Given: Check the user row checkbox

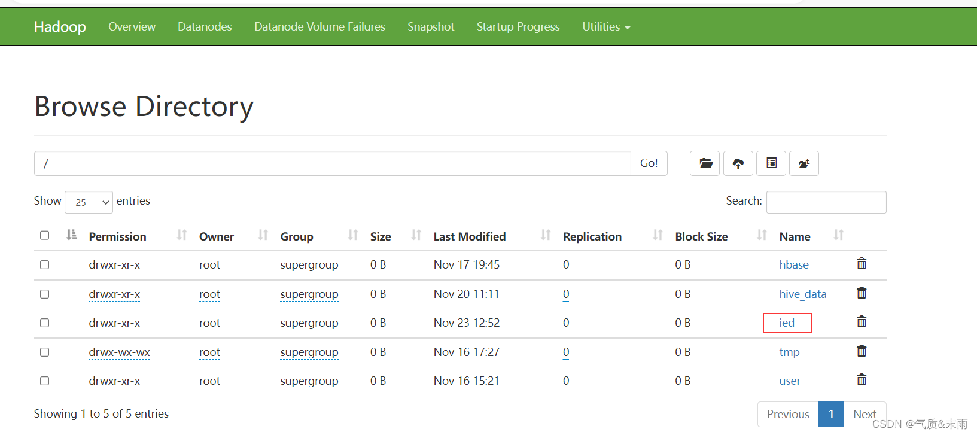Looking at the screenshot, I should pos(44,381).
